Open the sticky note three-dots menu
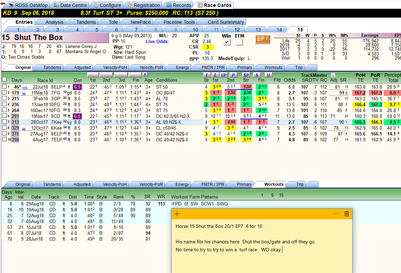The height and width of the screenshot is (273, 401). [336, 214]
